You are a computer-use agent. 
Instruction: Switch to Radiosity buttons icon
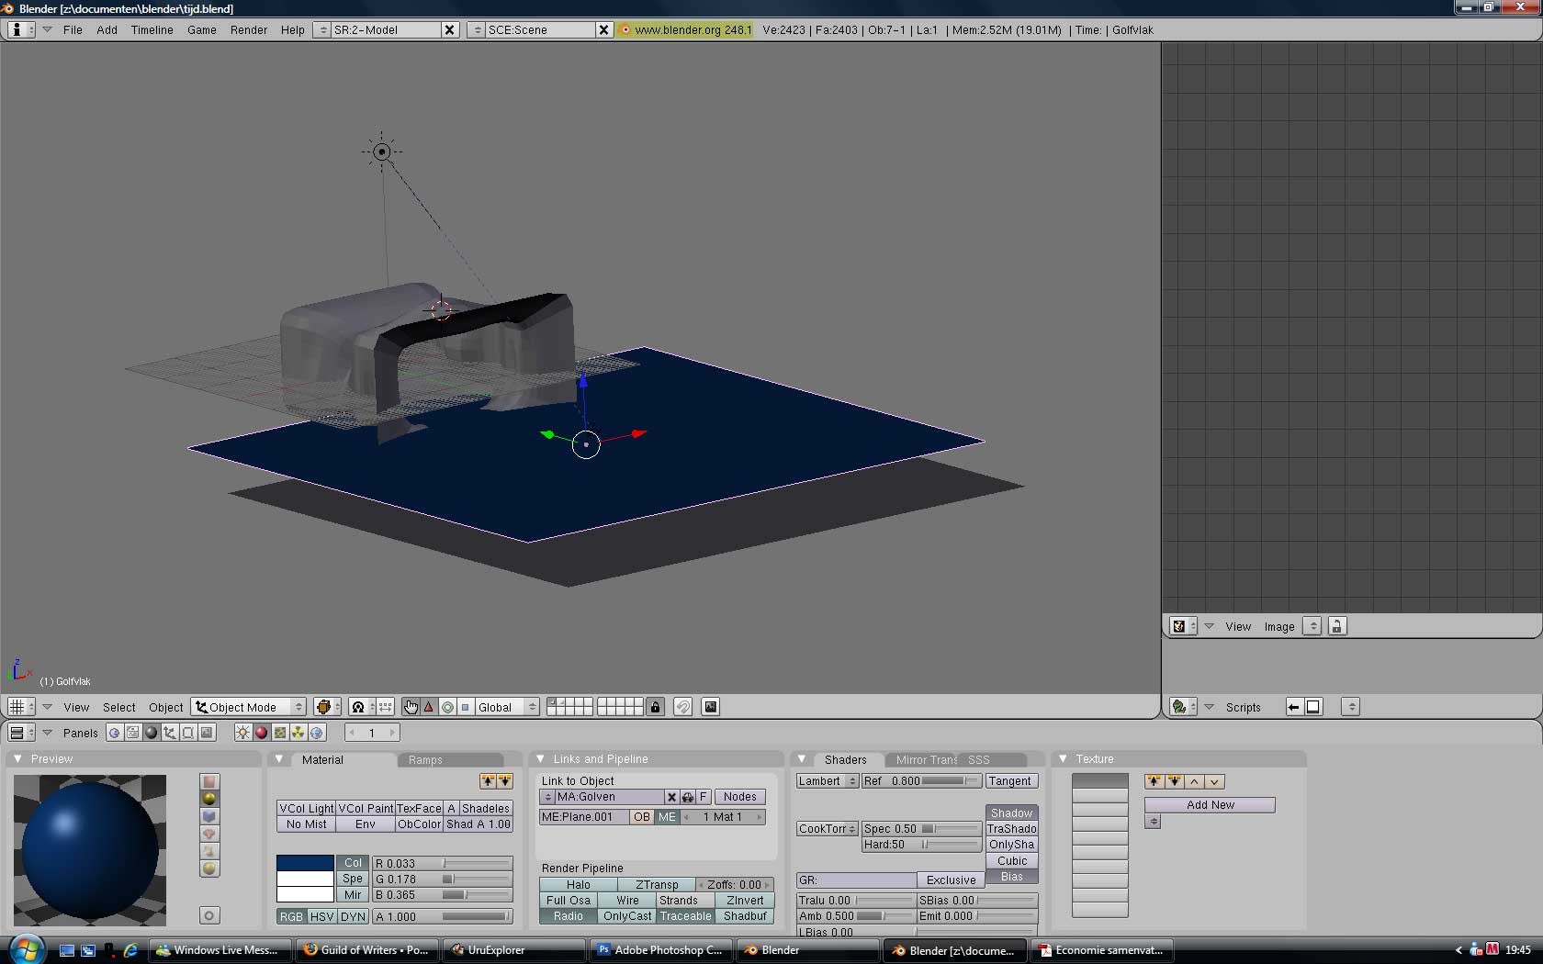[x=298, y=733]
